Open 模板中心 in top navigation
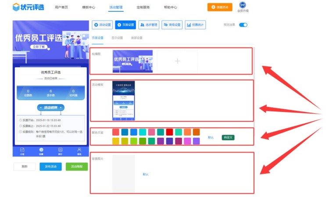 pyautogui.click(x=89, y=7)
